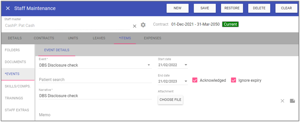Click the attachment note icon
This screenshot has width=300, height=122.
(292, 101)
